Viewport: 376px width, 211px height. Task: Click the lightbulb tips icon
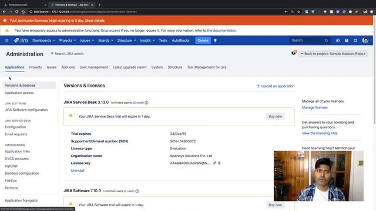[x=215, y=40]
